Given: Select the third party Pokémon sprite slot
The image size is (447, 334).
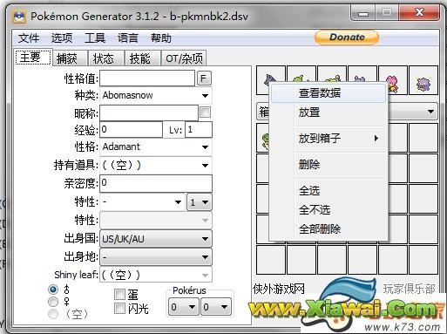Looking at the screenshot, I should tap(332, 80).
